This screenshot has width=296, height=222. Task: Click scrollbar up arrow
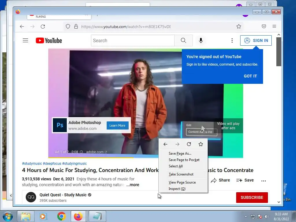pyautogui.click(x=279, y=35)
